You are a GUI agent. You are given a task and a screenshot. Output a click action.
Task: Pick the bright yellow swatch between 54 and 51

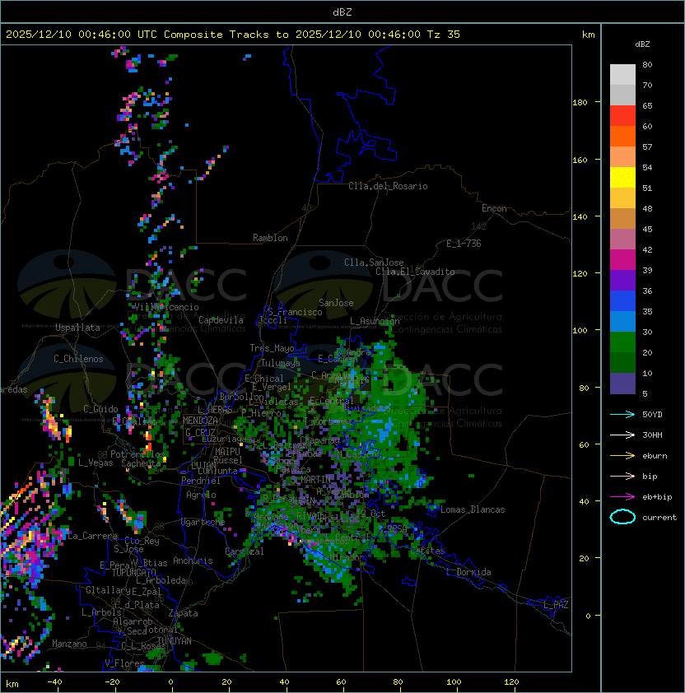click(x=622, y=177)
